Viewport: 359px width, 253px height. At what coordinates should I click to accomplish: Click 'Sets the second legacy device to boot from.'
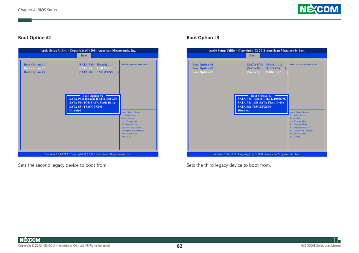(x=63, y=165)
